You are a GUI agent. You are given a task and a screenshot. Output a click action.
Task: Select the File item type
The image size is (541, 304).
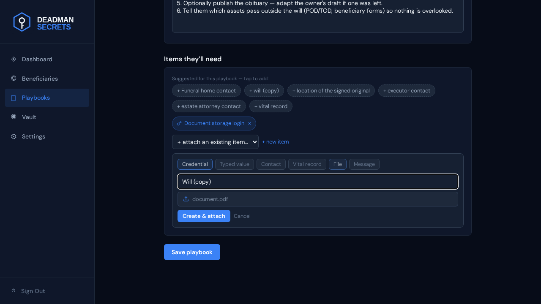[x=338, y=164]
